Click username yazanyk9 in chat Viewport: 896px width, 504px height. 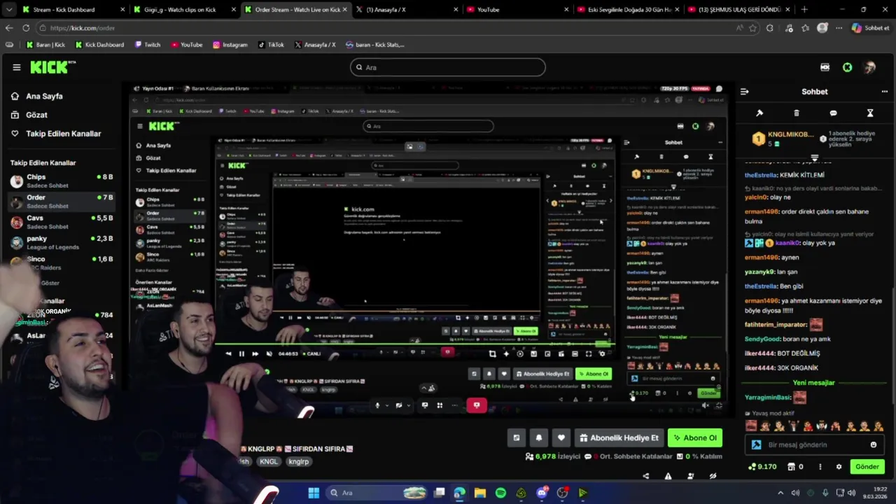click(759, 272)
